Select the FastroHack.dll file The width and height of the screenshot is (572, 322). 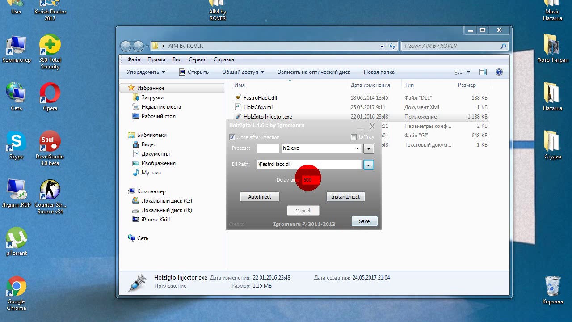[x=261, y=98]
